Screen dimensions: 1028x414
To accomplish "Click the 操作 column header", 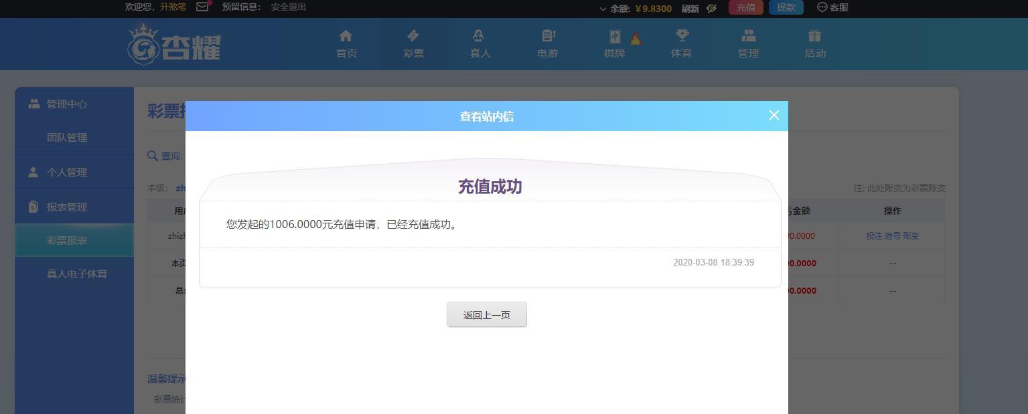I will (x=892, y=210).
